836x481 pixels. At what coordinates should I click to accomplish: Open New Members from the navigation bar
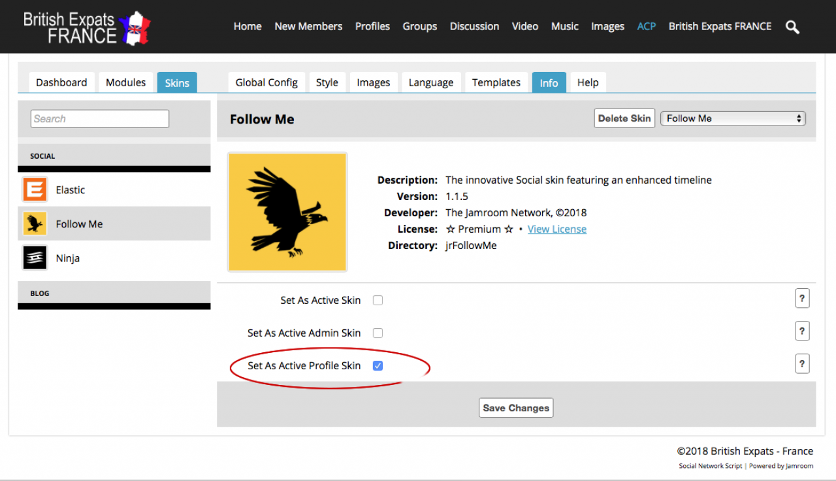(x=308, y=26)
